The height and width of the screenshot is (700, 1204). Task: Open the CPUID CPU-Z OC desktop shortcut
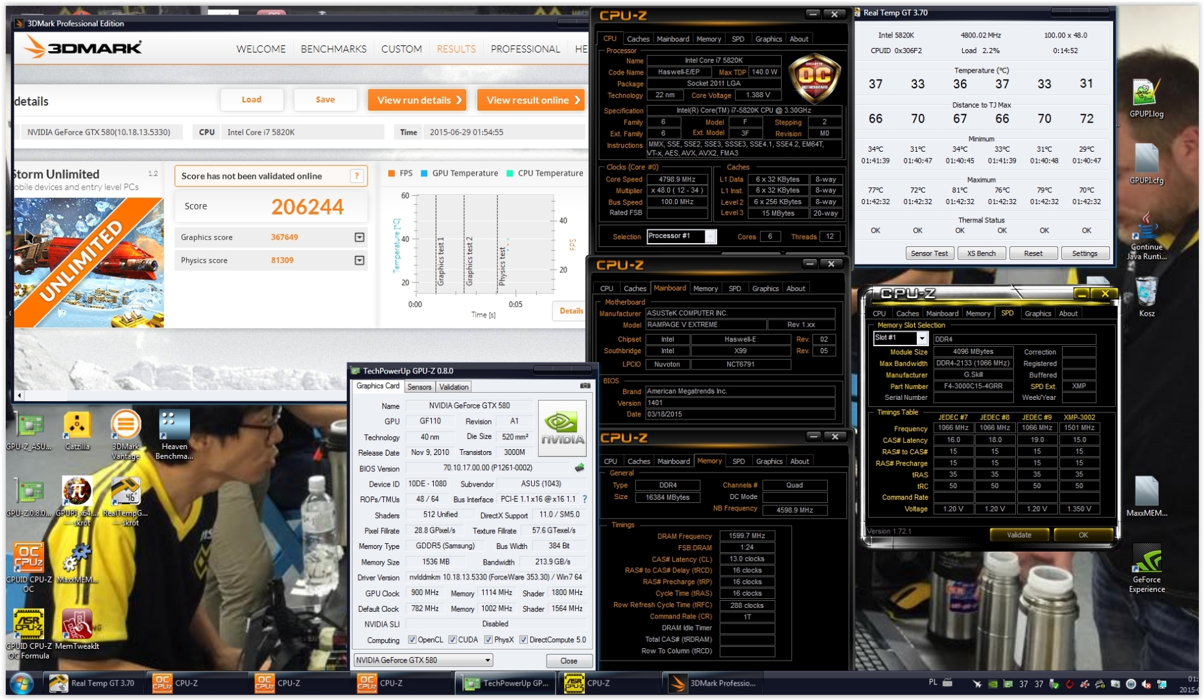tap(29, 568)
